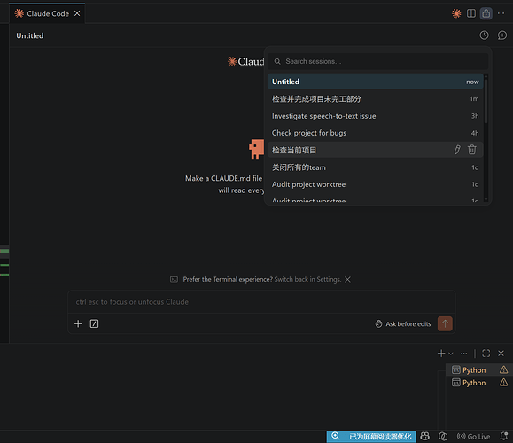Start a new chat with bubble icon
This screenshot has width=513, height=443.
[x=501, y=35]
